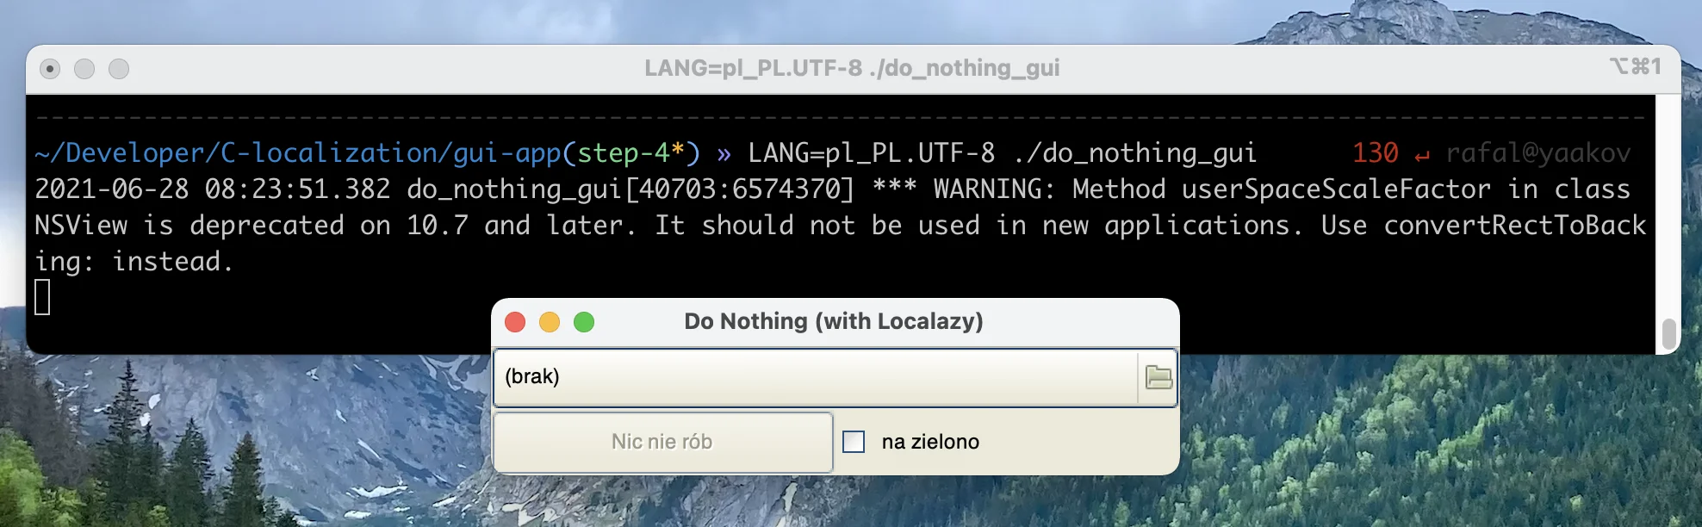Close the Do Nothing window with red button
Screen dimensions: 1702x527
coord(515,322)
